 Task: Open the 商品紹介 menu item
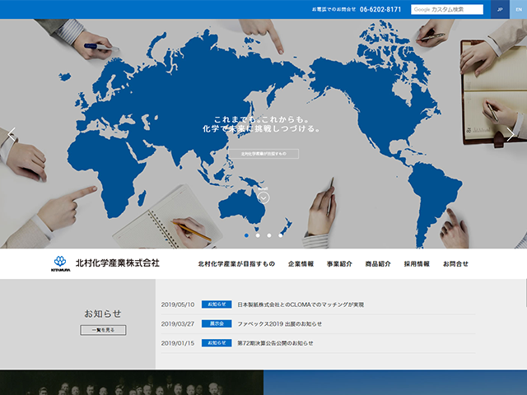click(x=378, y=264)
